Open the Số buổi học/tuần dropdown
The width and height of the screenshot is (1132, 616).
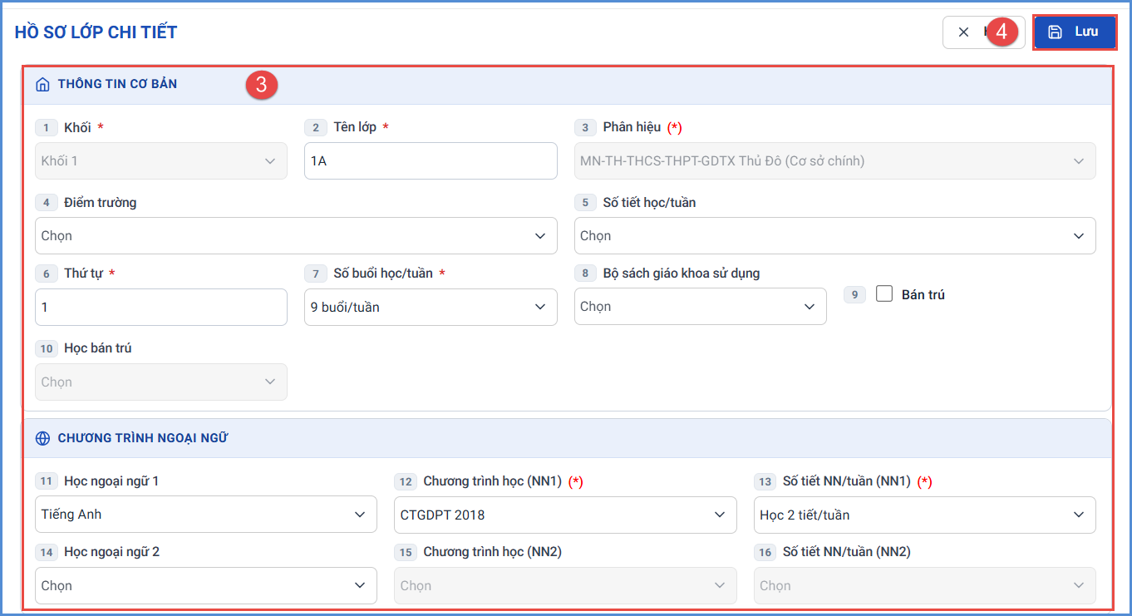click(x=431, y=307)
